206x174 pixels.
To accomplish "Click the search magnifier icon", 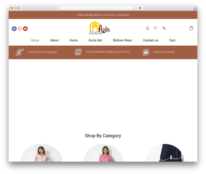I will pos(164,28).
